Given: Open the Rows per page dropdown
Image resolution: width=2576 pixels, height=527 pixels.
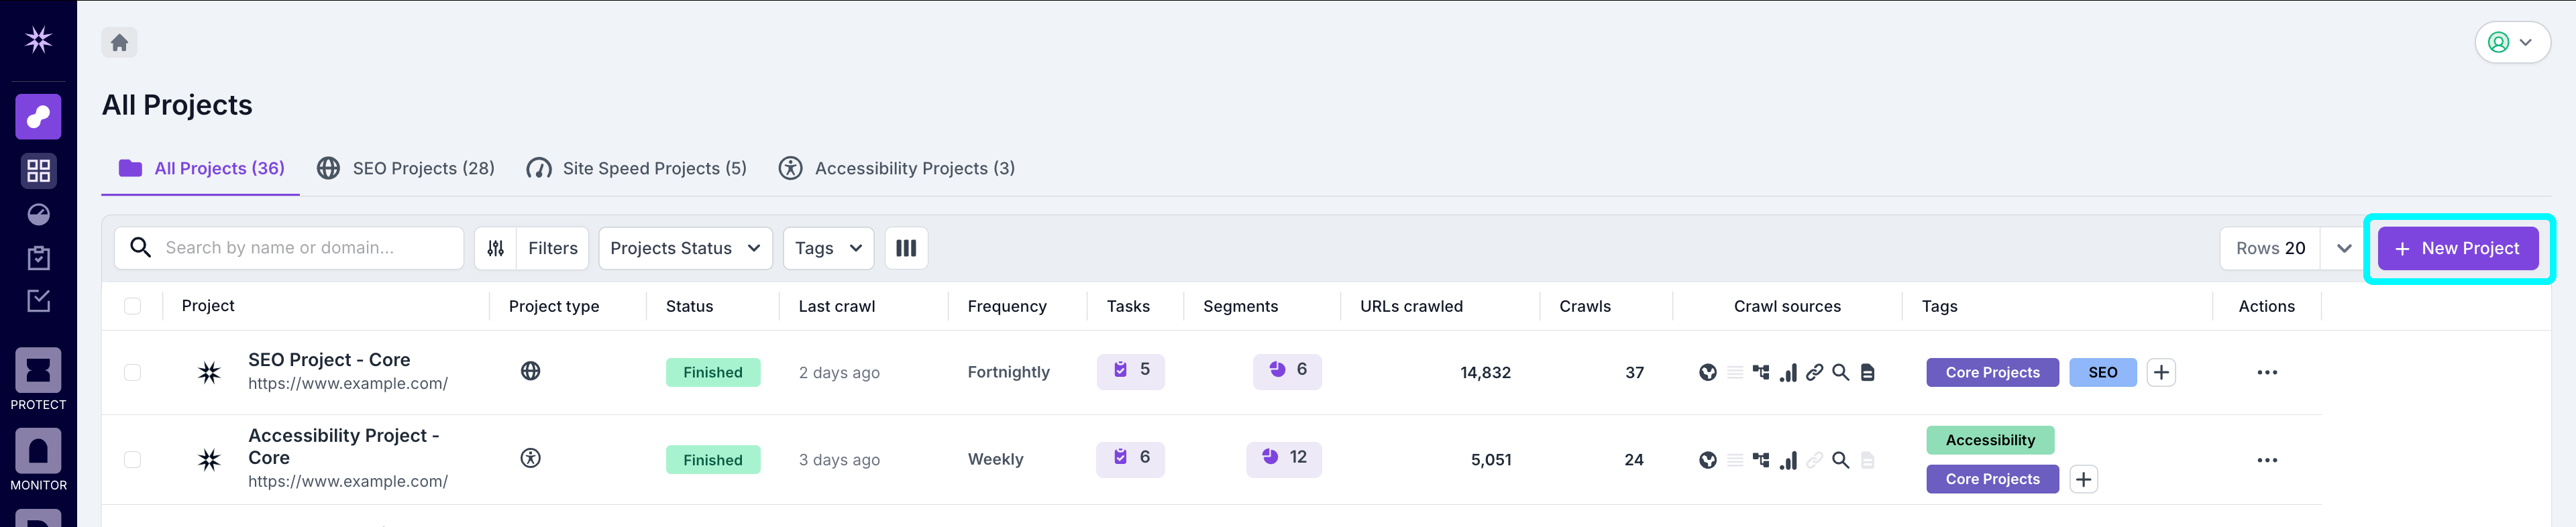Looking at the screenshot, I should [2343, 248].
